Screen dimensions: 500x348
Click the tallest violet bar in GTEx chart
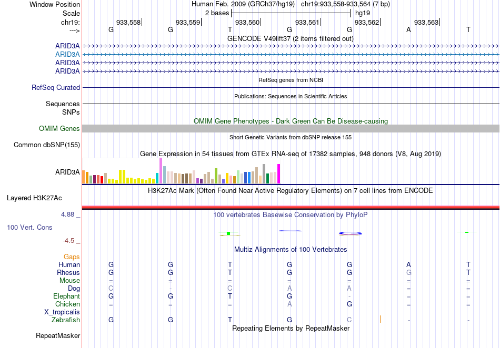pyautogui.click(x=161, y=171)
